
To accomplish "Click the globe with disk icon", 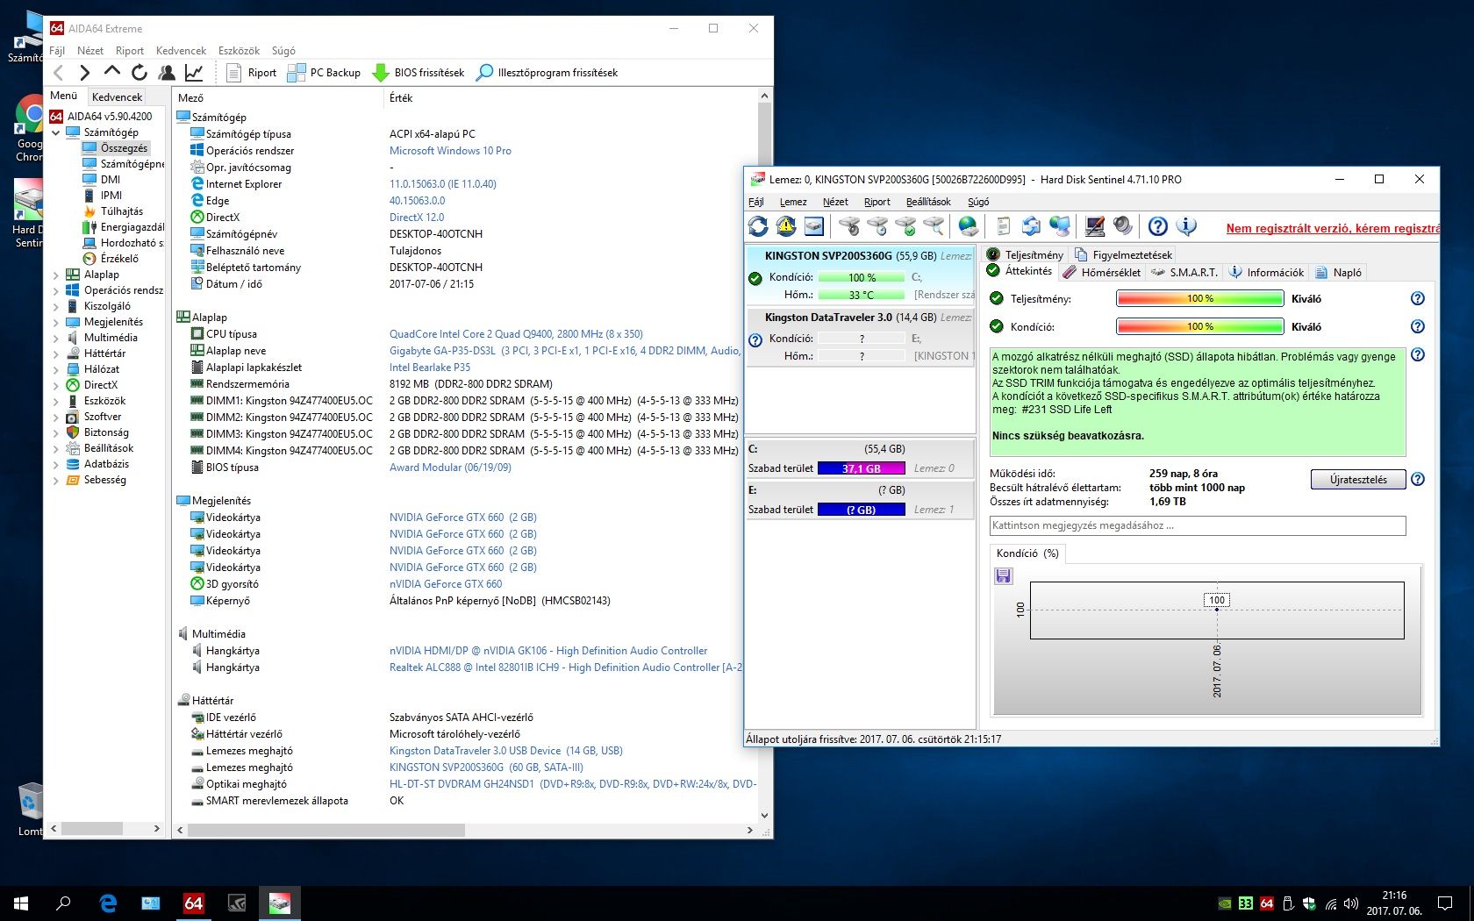I will pyautogui.click(x=969, y=226).
